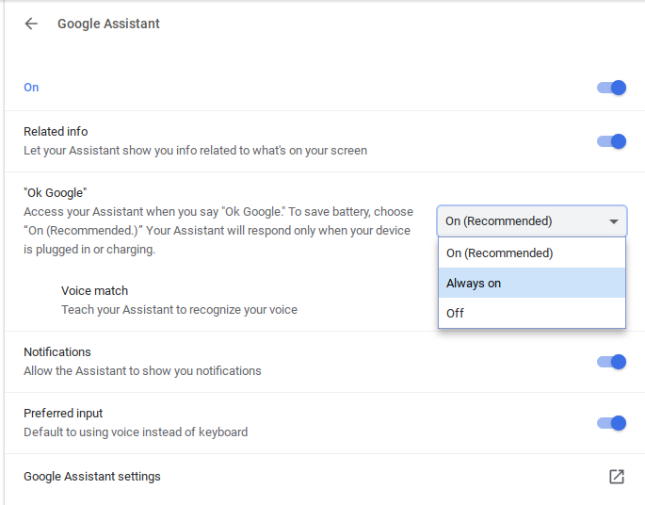This screenshot has width=645, height=505.
Task: Click "Teach your Assistant to recognize your voice"
Action: 179,309
